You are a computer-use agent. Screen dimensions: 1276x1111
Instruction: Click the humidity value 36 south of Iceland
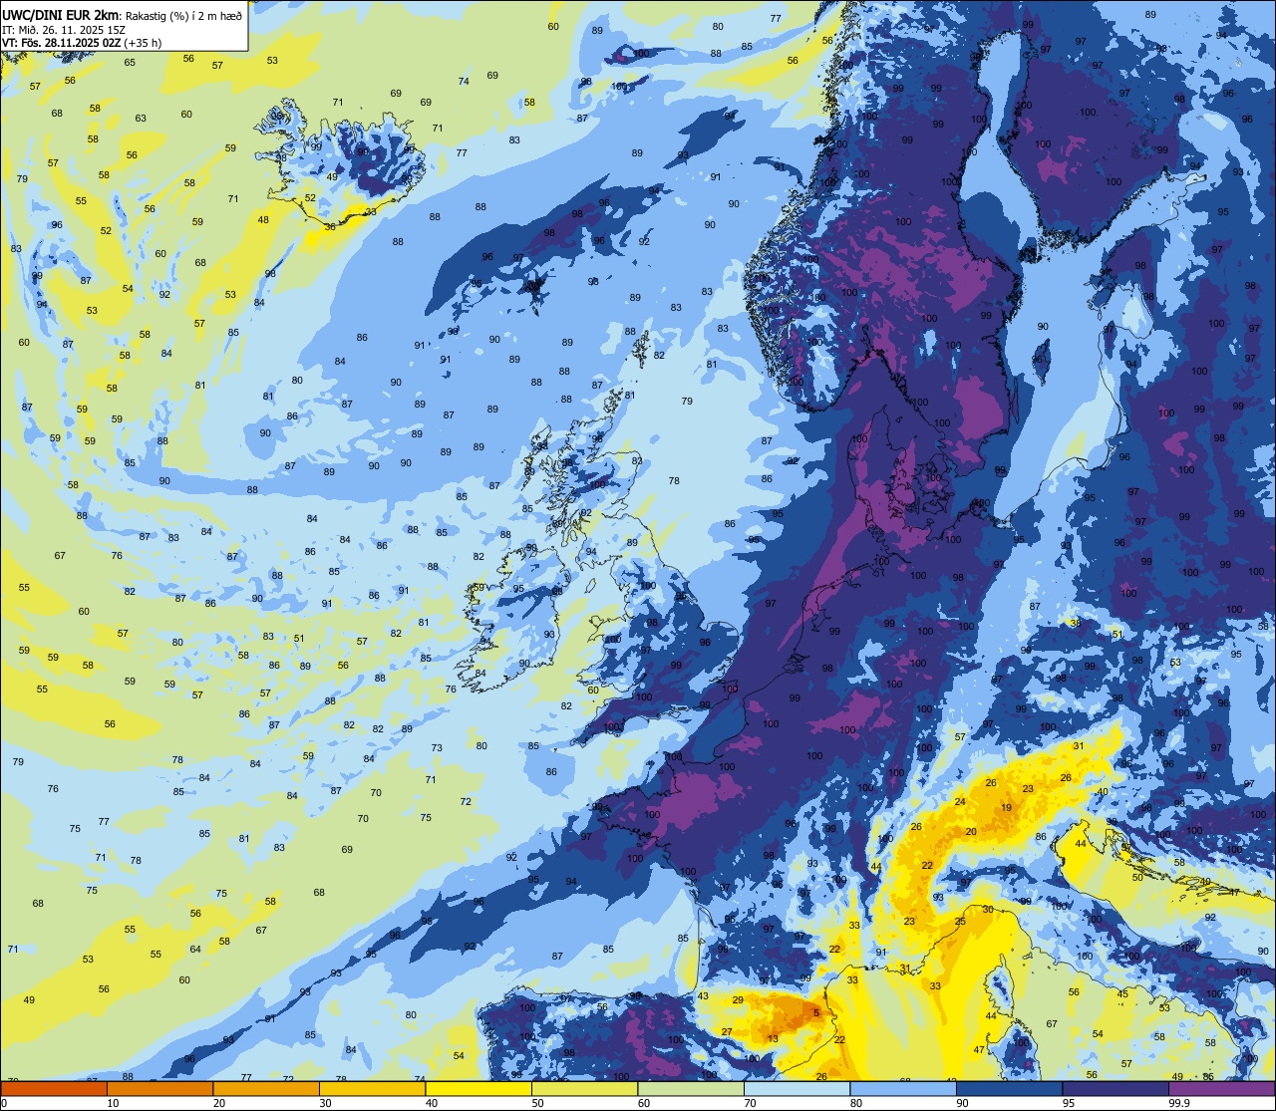[x=330, y=227]
